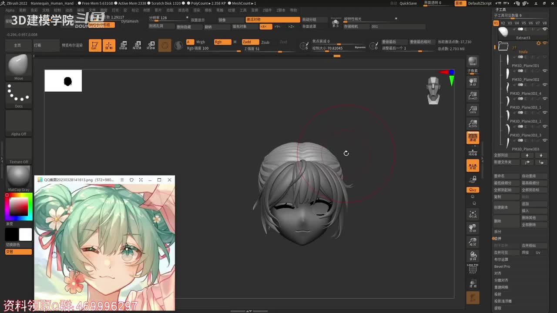
Task: Click the 灯箱 LightBox button
Action: click(38, 45)
